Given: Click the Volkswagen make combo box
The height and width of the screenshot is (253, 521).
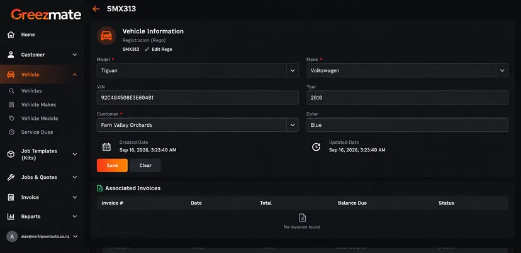Looking at the screenshot, I should 407,71.
